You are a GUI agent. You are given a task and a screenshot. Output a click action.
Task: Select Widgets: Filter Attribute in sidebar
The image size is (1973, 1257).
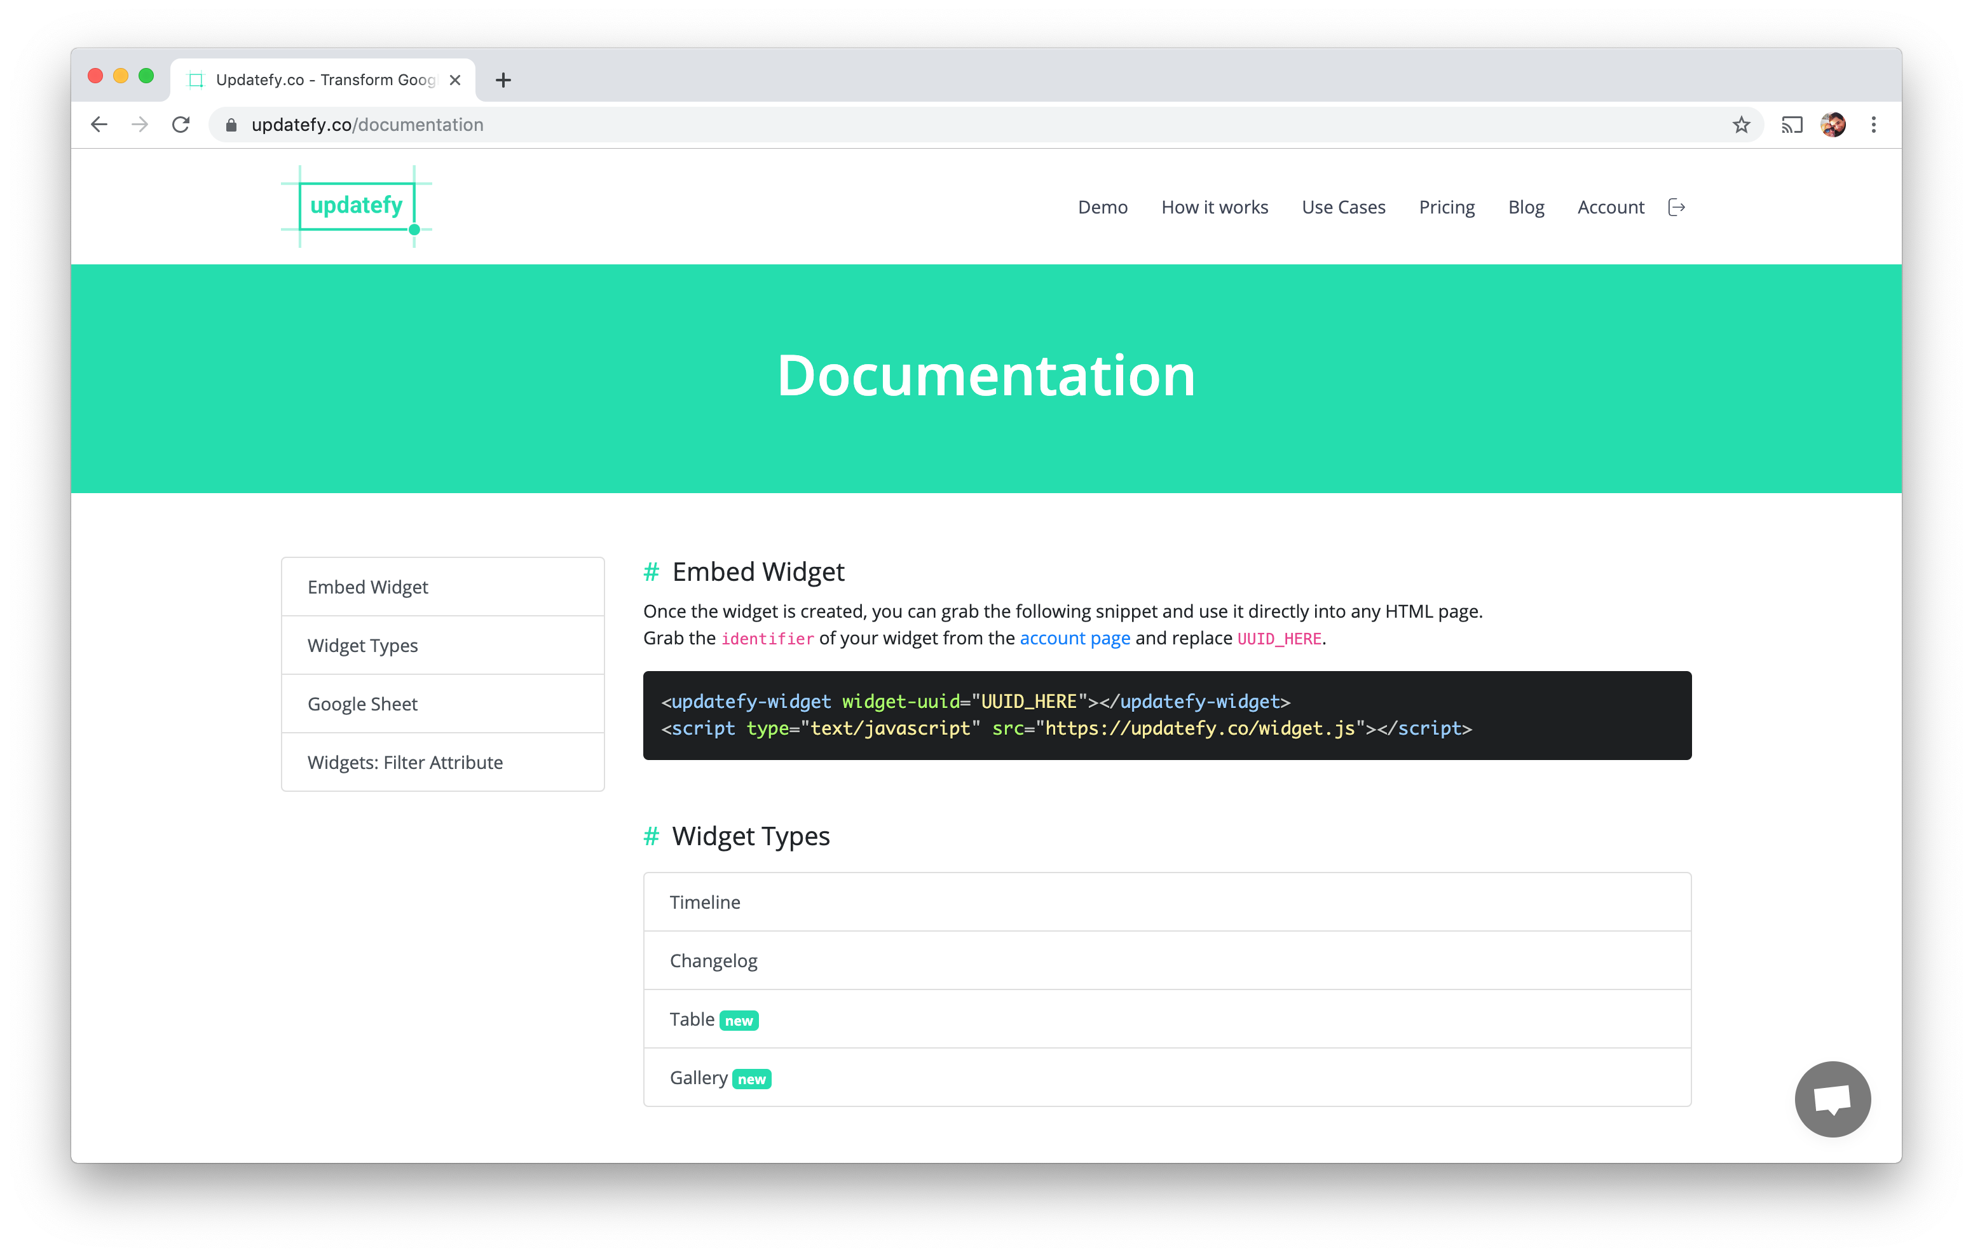click(x=442, y=761)
